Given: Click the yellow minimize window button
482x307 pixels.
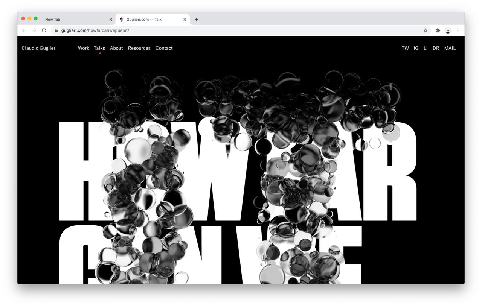Looking at the screenshot, I should click(x=29, y=18).
